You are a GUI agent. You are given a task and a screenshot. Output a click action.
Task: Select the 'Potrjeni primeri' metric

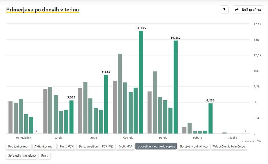pos(19,147)
